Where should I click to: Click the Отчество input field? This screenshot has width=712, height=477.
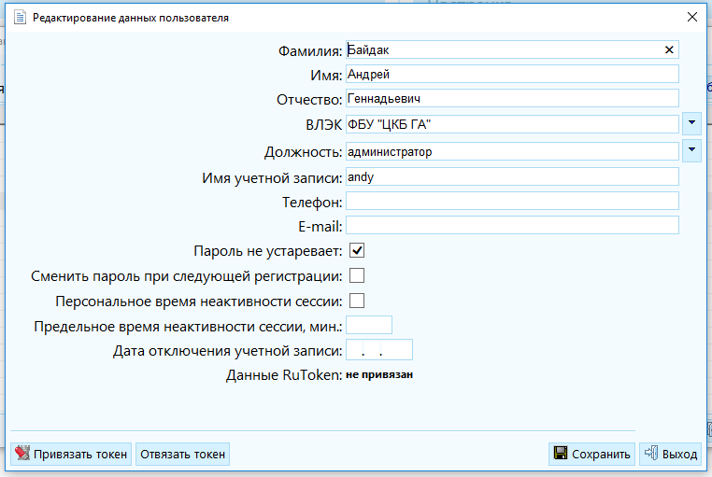512,98
